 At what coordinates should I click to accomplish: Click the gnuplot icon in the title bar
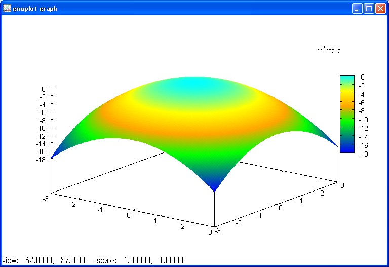click(7, 9)
